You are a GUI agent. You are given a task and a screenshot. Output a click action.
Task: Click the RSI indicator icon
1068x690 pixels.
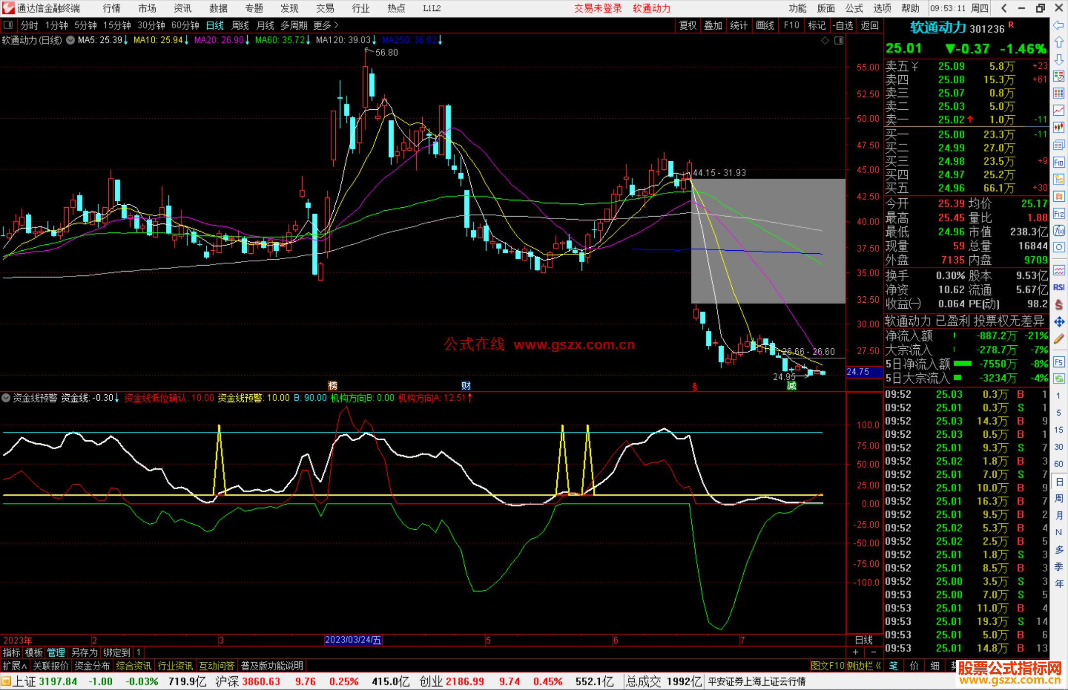1059,287
